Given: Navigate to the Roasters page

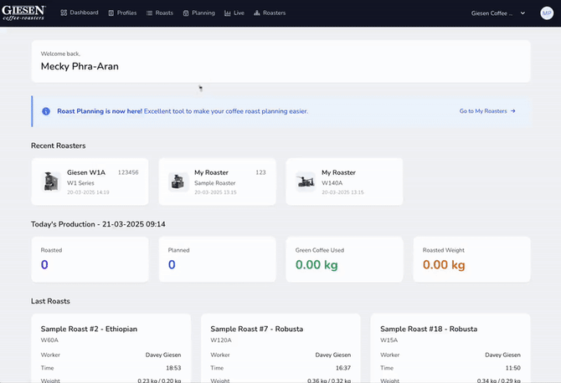Looking at the screenshot, I should pos(269,13).
